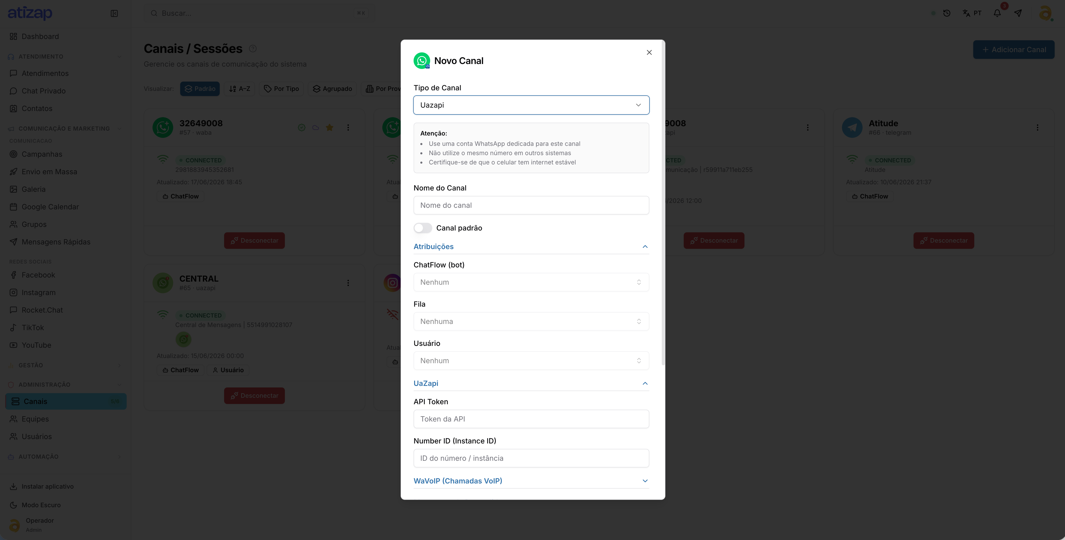Open the history clock icon

(x=947, y=13)
